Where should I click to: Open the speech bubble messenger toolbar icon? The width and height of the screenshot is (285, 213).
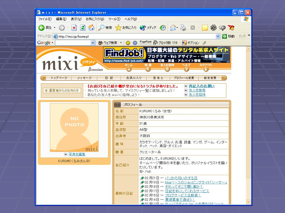click(x=222, y=28)
